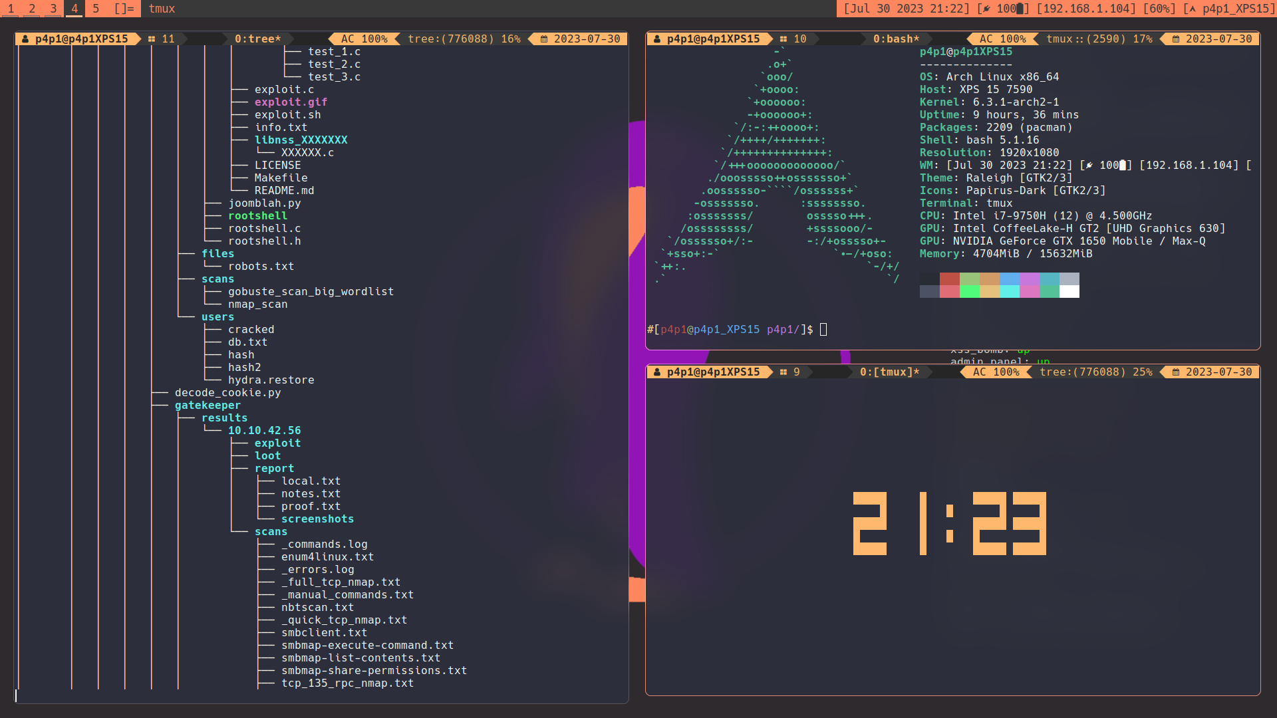This screenshot has height=718, width=1277.
Task: Click the calendar icon next to 2023-07-30 on bash pane
Action: 1175,39
